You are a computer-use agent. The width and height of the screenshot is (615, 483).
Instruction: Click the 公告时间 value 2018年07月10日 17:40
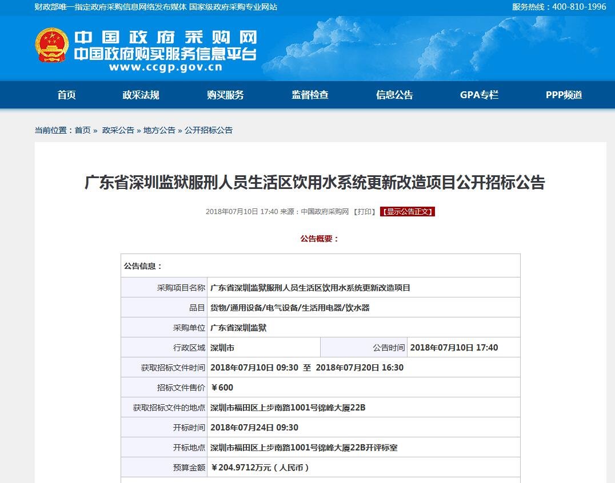point(454,348)
